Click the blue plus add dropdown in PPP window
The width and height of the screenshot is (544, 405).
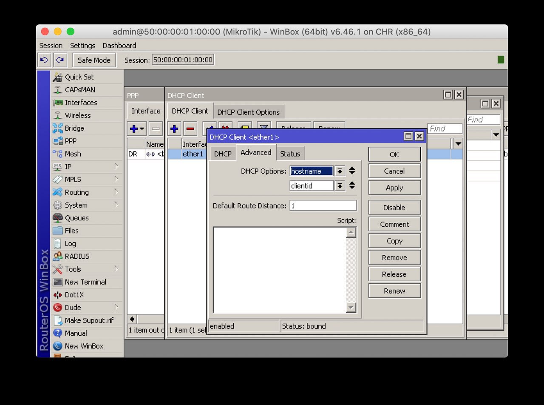(x=137, y=128)
